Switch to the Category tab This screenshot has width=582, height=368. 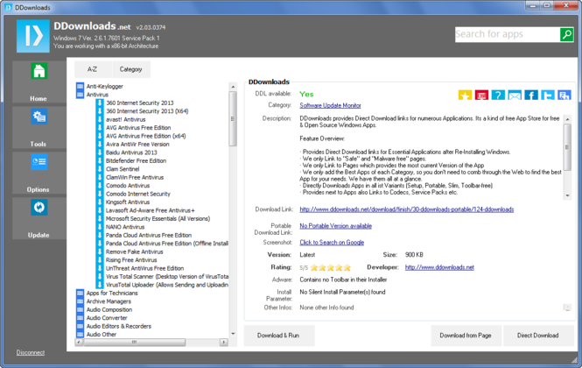[x=130, y=69]
